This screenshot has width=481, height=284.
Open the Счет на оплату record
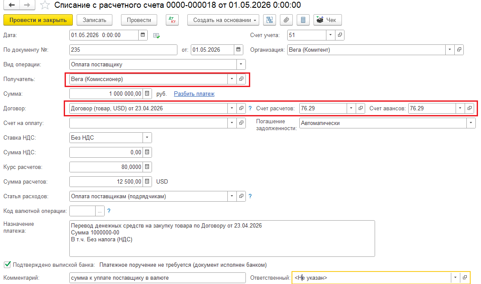[242, 123]
